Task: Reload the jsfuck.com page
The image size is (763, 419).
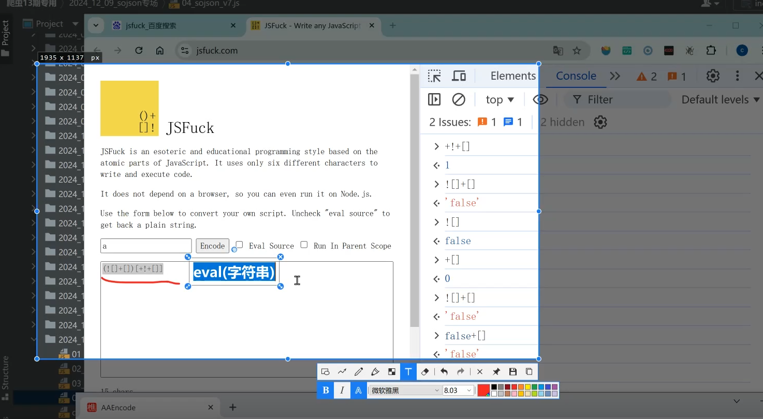Action: click(139, 50)
